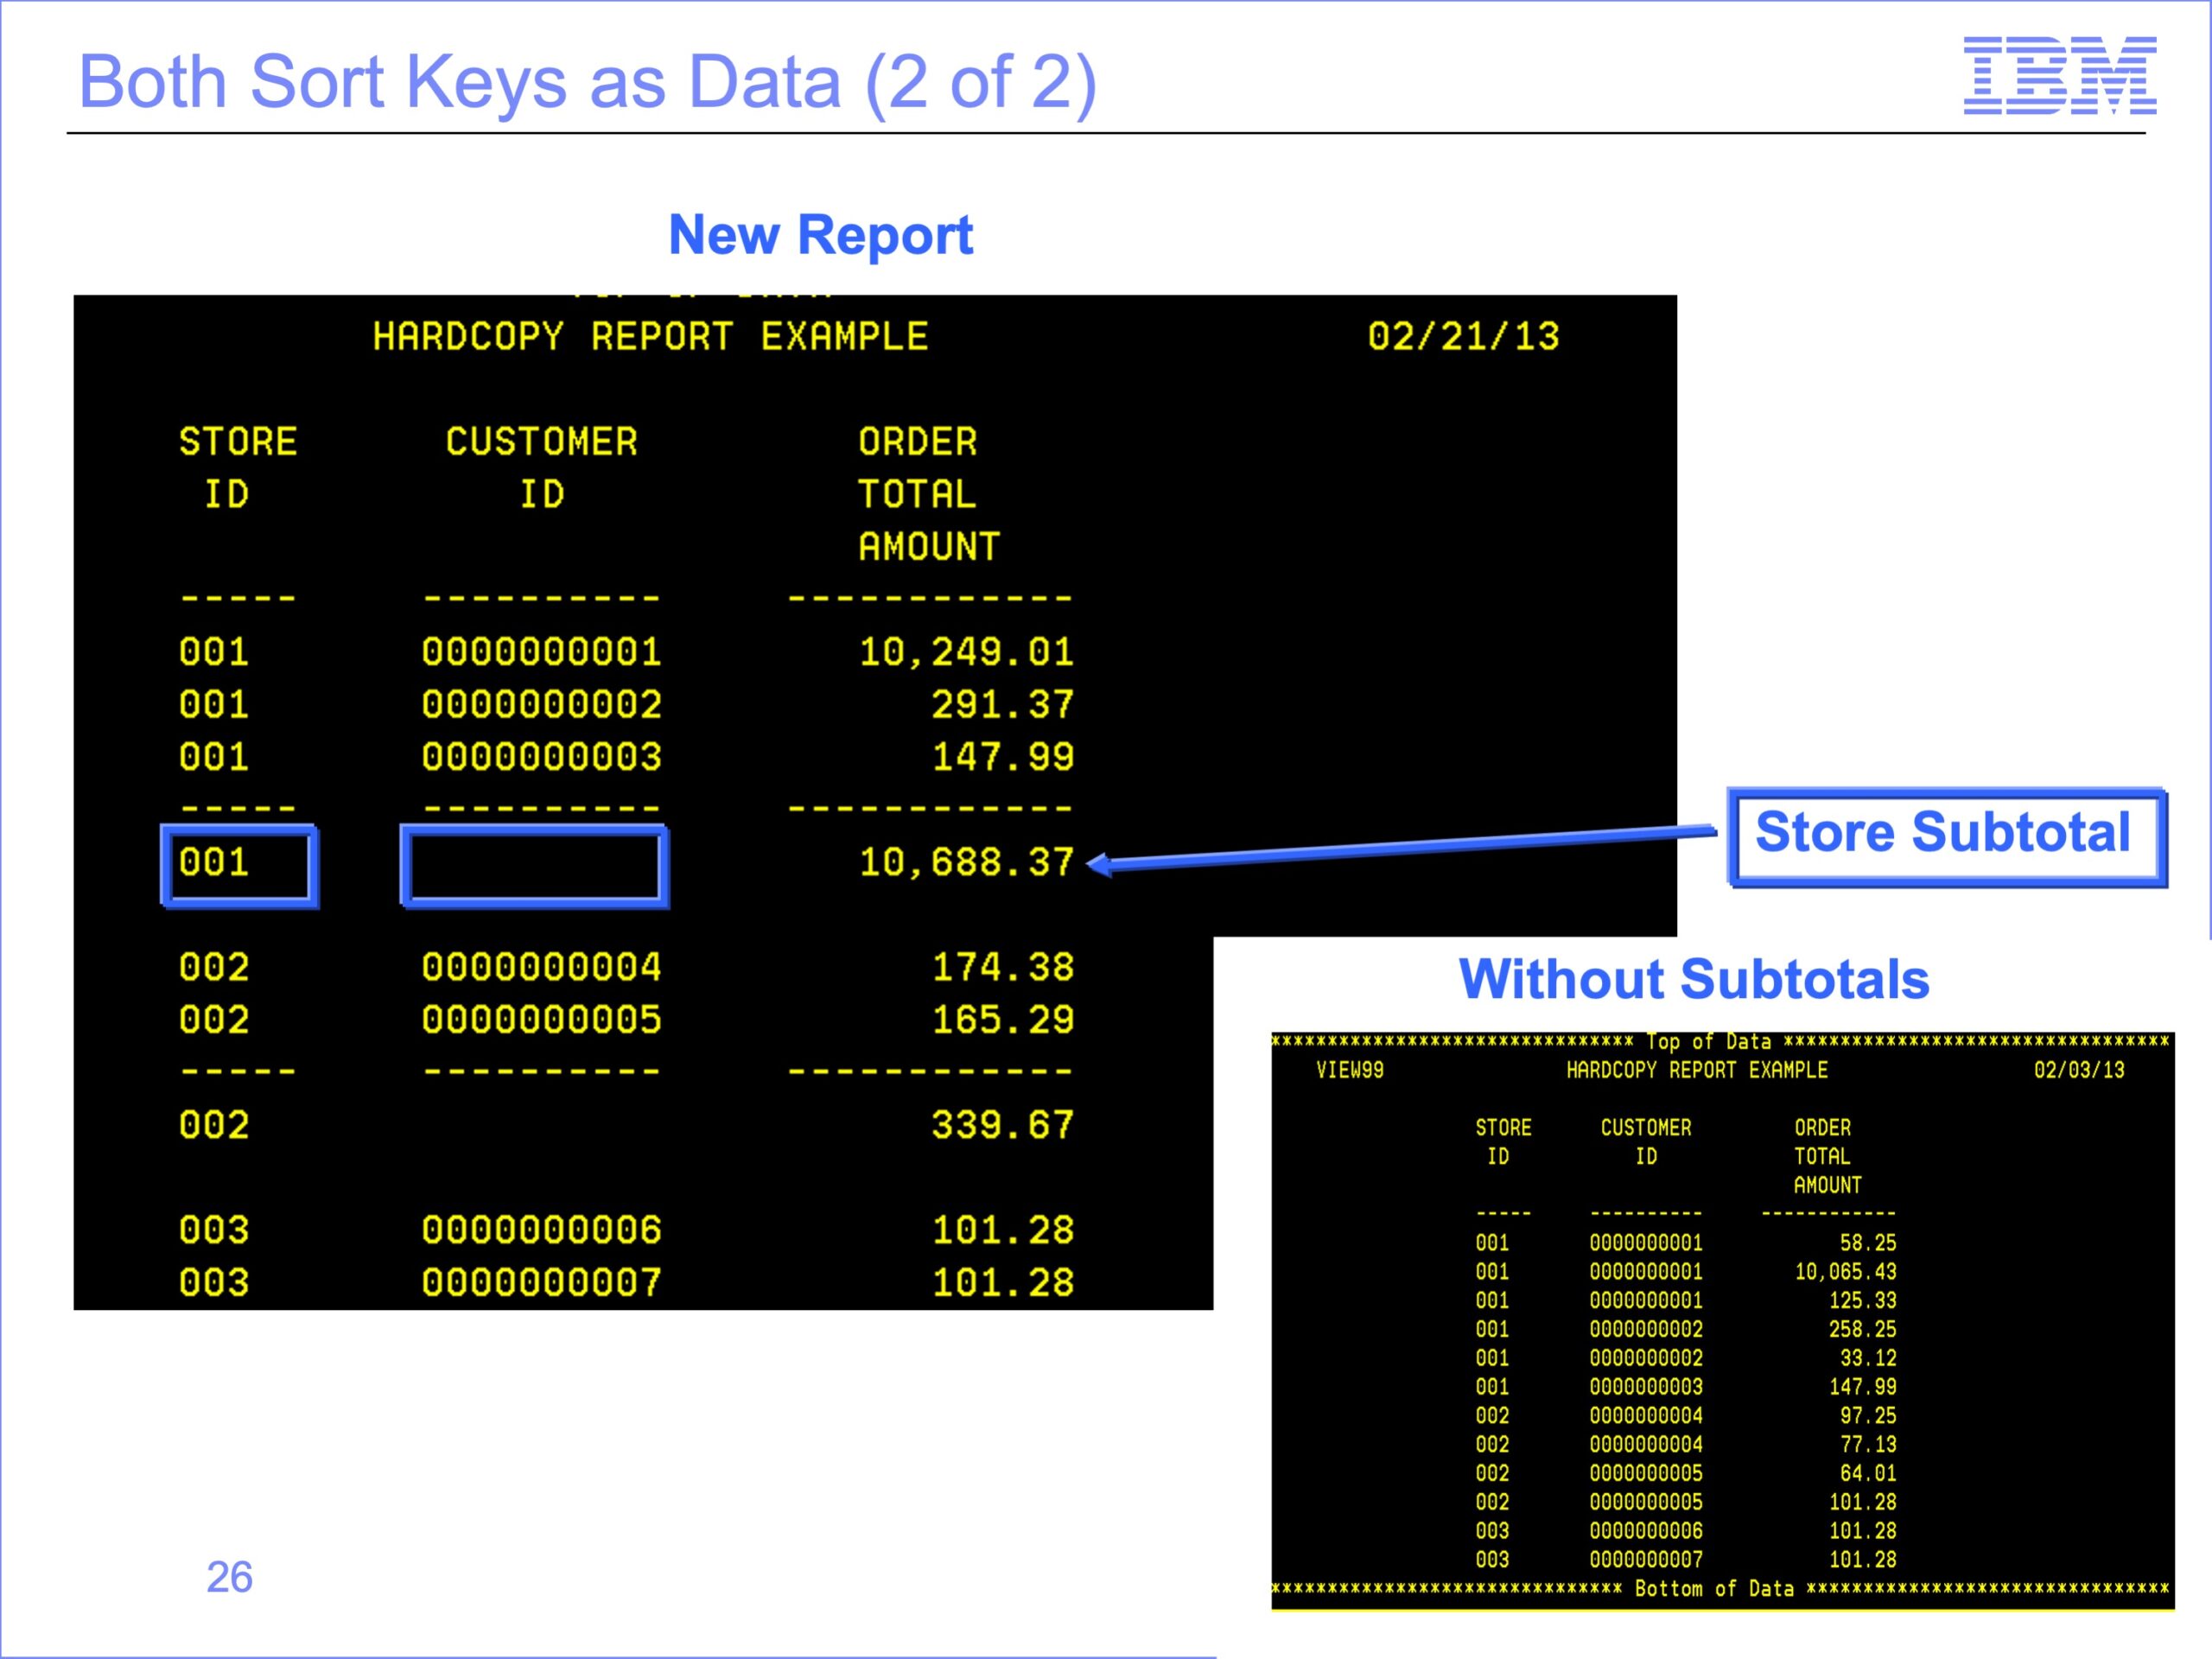Click the New Report heading
This screenshot has width=2212, height=1659.
(820, 236)
